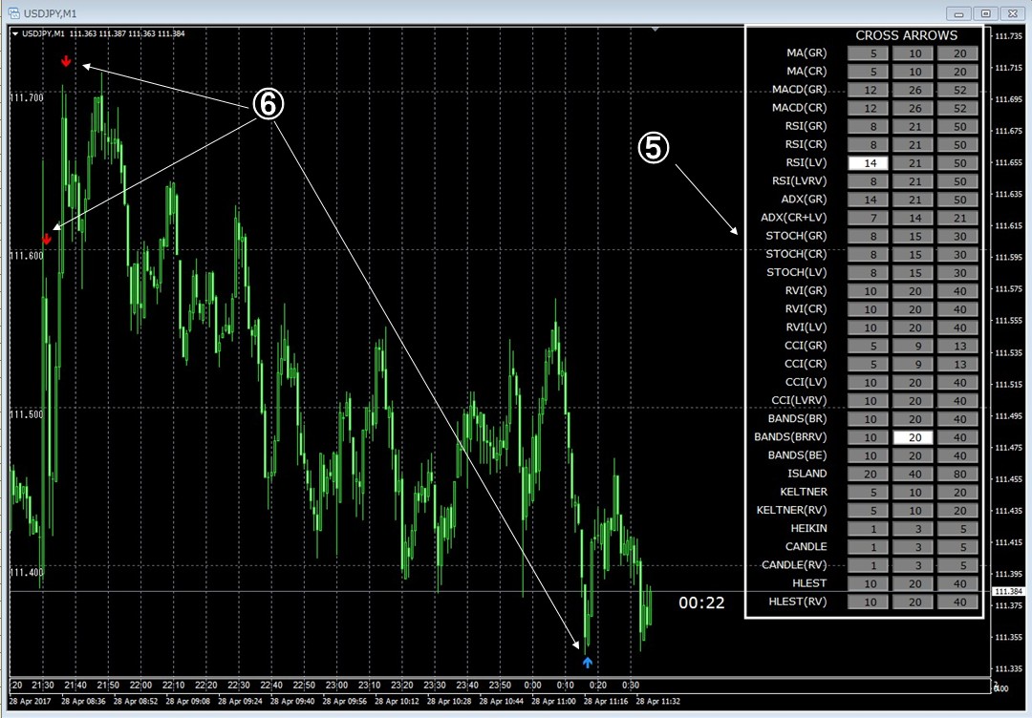The width and height of the screenshot is (1032, 718).
Task: Toggle CANDLE(RV) 5 button
Action: [x=957, y=565]
